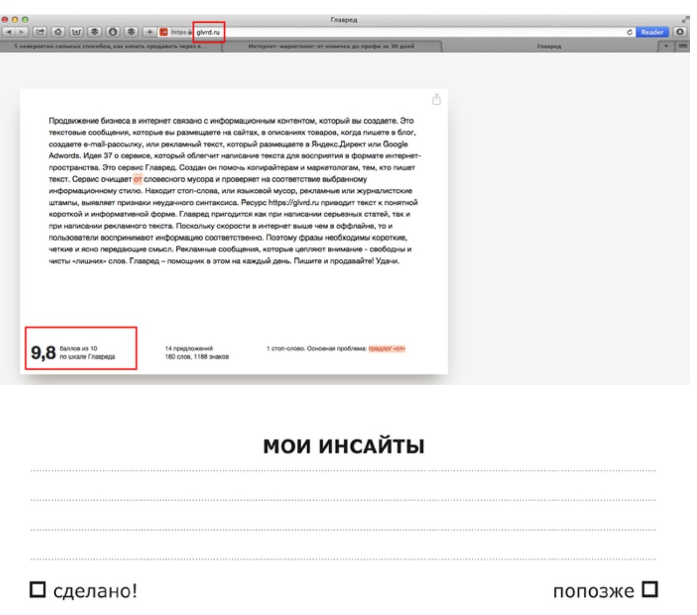Click the highlighted stop-word «от» in the text

coord(137,179)
